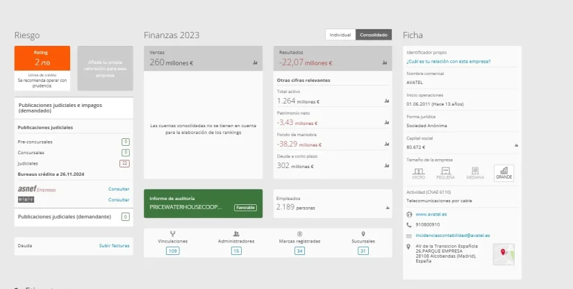Open the map thumbnail of the address
573x289 pixels.
pos(504,254)
